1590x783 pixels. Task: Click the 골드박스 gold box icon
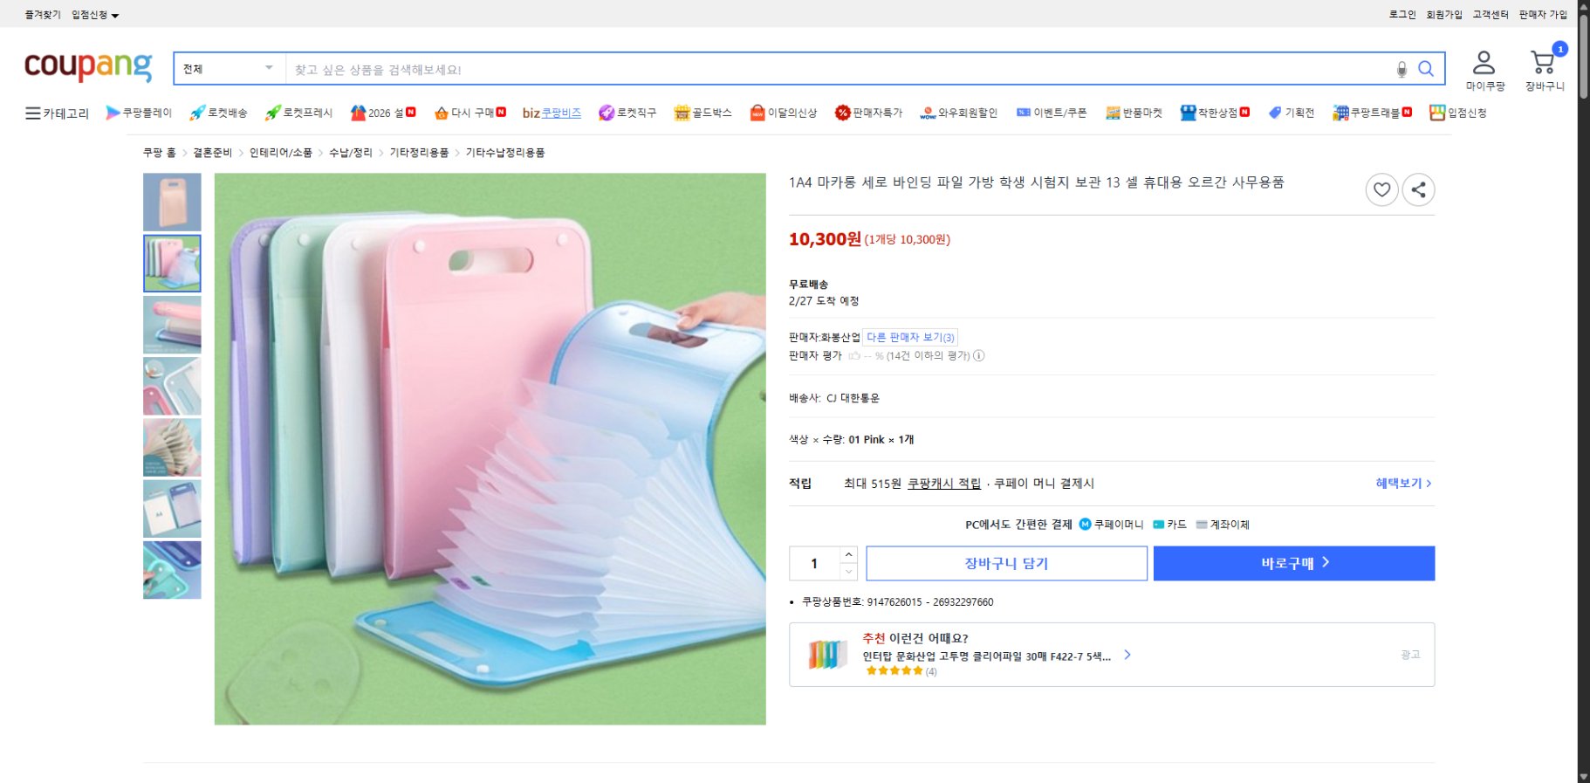click(x=682, y=113)
